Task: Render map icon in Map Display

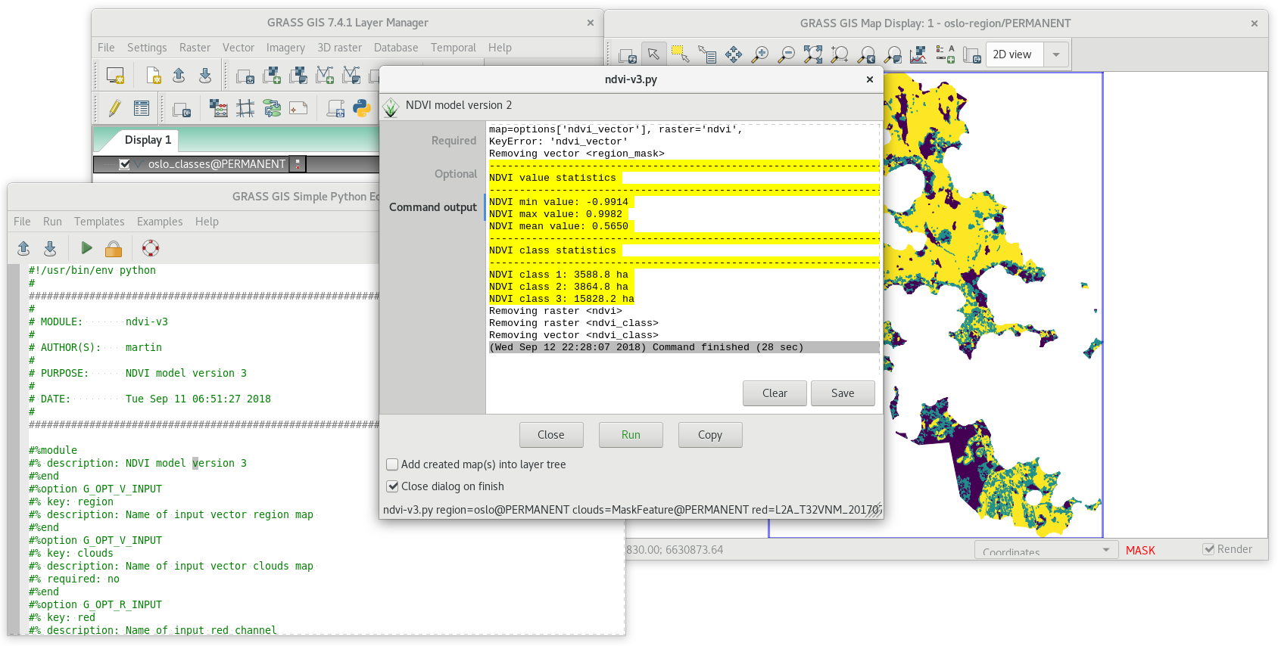Action: click(x=628, y=54)
